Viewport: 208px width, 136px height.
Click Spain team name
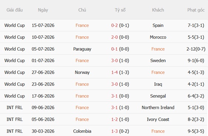tap(158, 25)
